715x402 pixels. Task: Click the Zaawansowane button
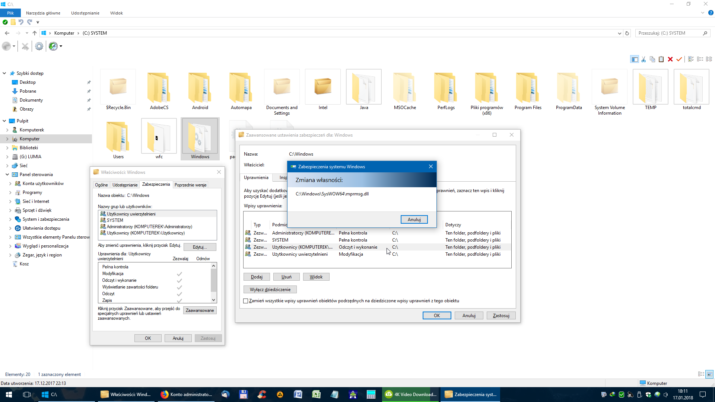tap(200, 310)
